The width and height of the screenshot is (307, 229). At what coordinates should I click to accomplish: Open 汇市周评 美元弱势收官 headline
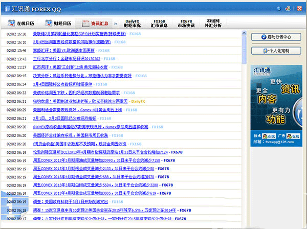70,67
